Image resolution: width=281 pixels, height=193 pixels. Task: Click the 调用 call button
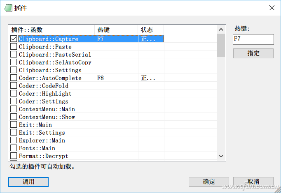click(x=28, y=182)
